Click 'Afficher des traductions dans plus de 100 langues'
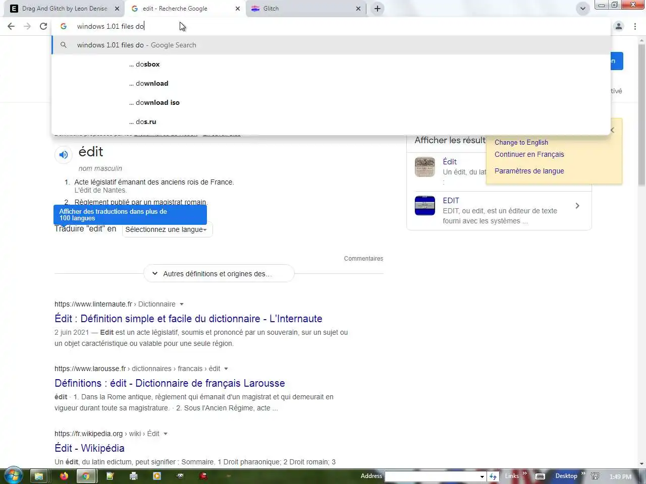Viewport: 646px width, 484px height. click(x=130, y=215)
